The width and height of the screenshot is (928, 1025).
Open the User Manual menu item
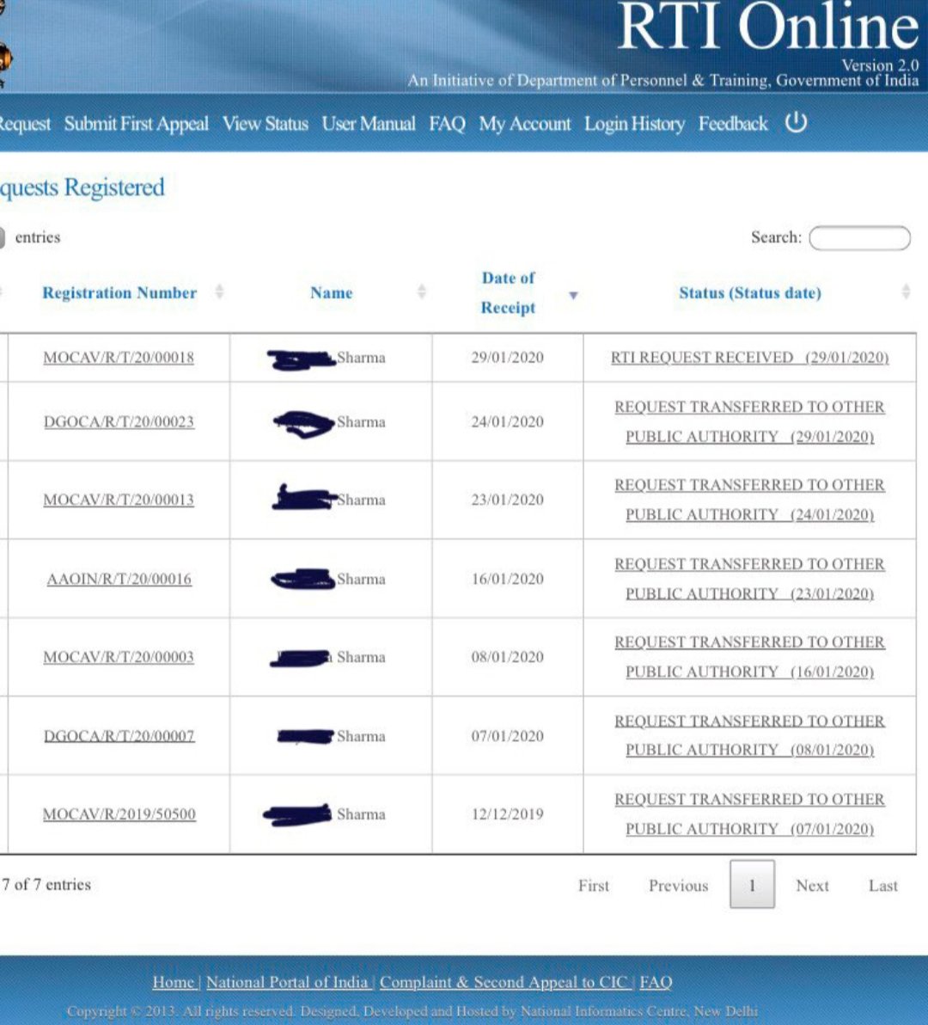pyautogui.click(x=369, y=124)
